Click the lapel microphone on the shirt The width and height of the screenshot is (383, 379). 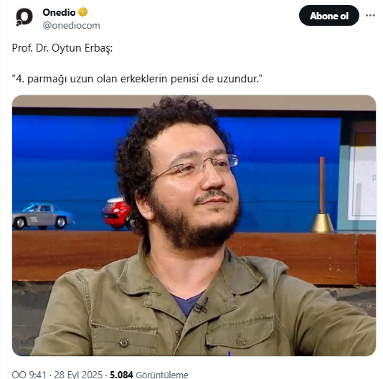point(202,306)
